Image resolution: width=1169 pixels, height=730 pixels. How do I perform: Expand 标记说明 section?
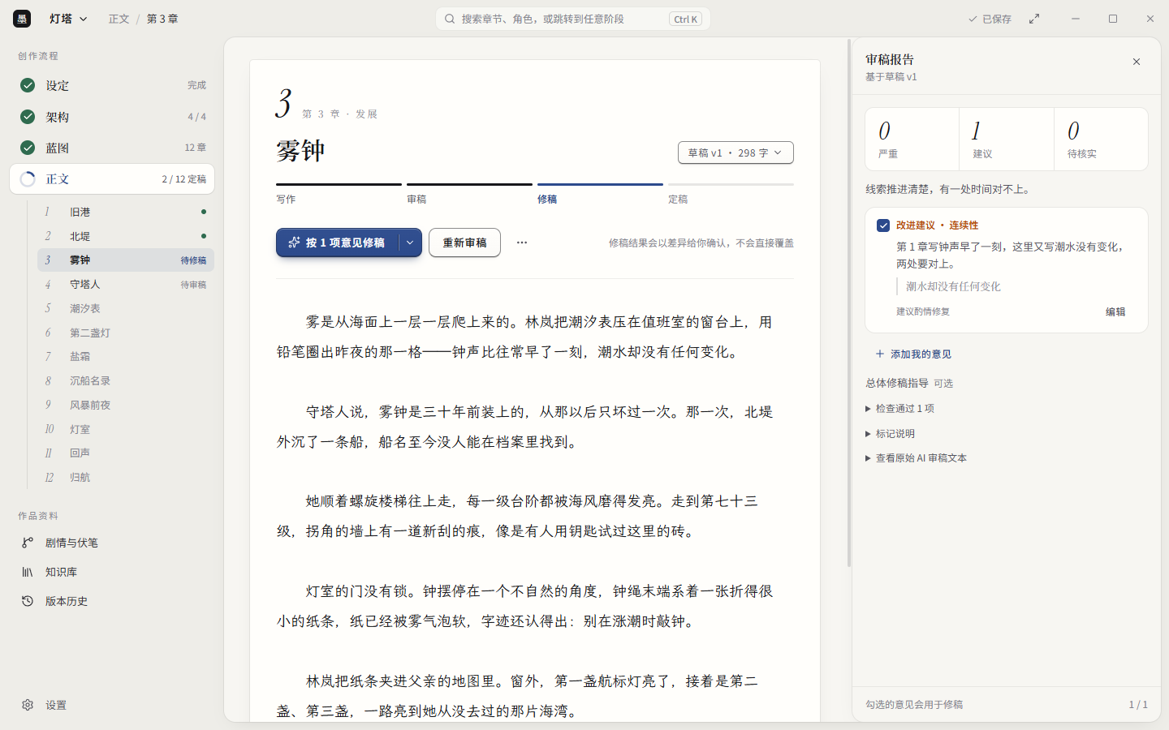tap(891, 434)
